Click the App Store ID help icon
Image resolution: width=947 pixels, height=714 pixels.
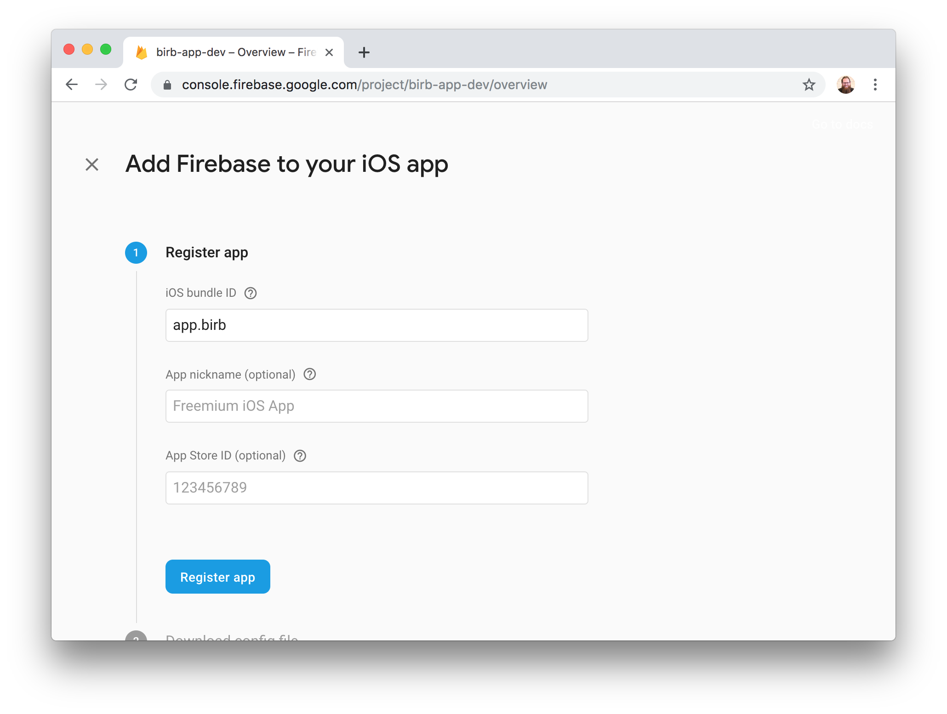pyautogui.click(x=300, y=456)
